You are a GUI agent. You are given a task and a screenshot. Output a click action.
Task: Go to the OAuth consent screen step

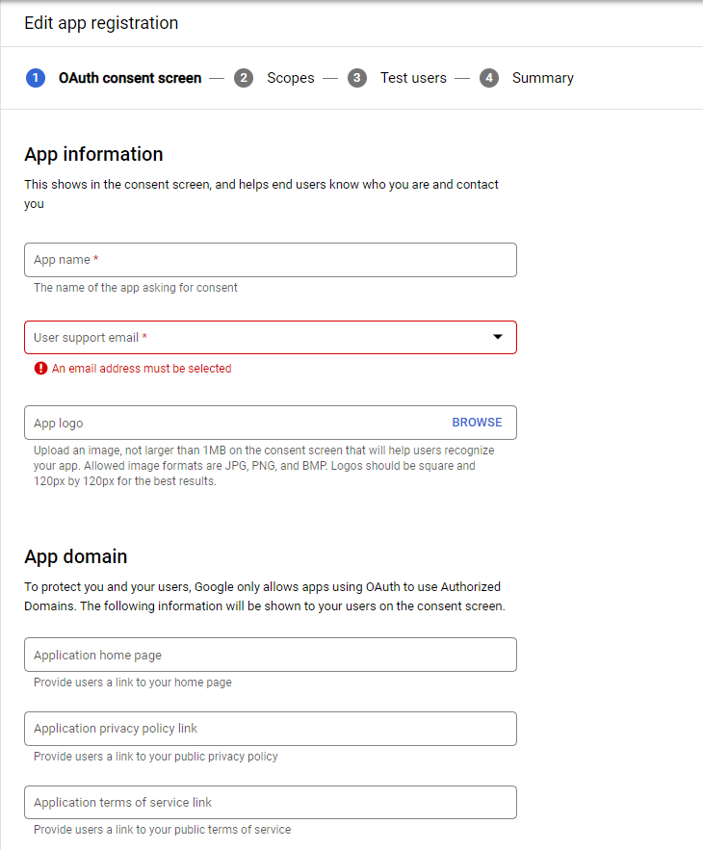pyautogui.click(x=130, y=78)
